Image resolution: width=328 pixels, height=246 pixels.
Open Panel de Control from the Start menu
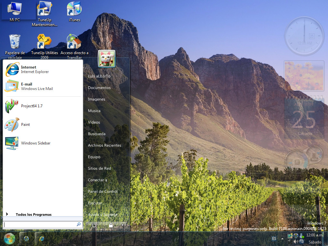(102, 191)
